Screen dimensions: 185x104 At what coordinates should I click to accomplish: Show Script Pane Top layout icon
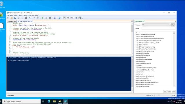click(x=64, y=18)
